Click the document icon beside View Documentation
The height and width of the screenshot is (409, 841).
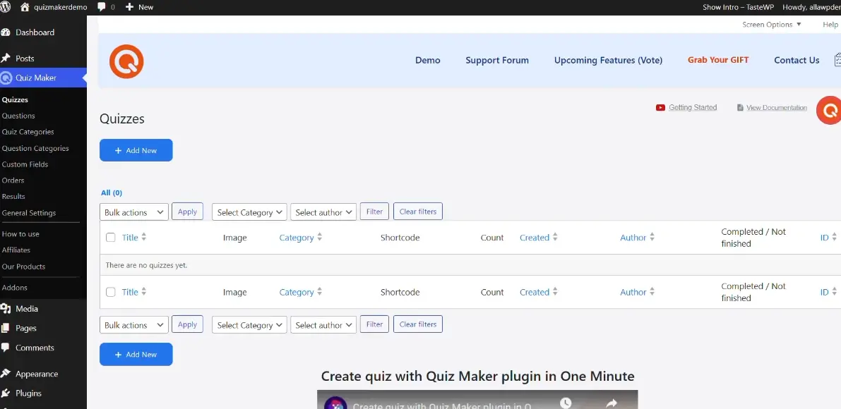pos(740,108)
